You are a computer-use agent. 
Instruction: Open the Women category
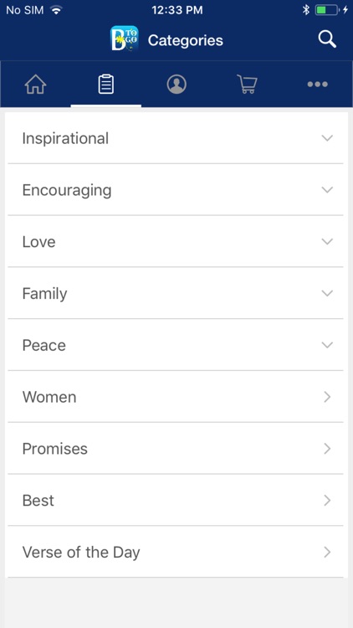(176, 397)
